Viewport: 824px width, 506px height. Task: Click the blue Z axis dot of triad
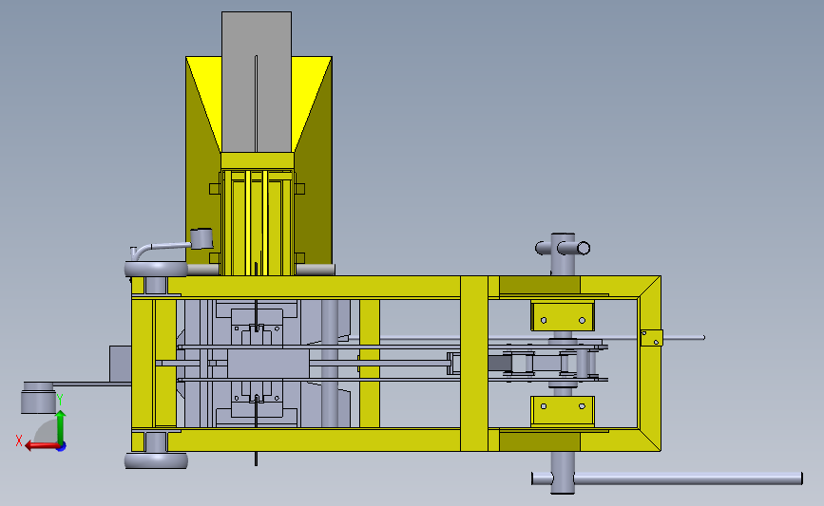tap(62, 447)
